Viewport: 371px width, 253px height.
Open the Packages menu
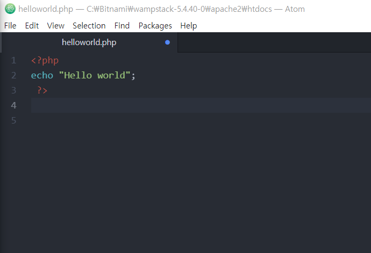click(155, 26)
